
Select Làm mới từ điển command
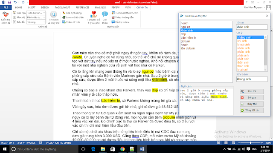73,17
